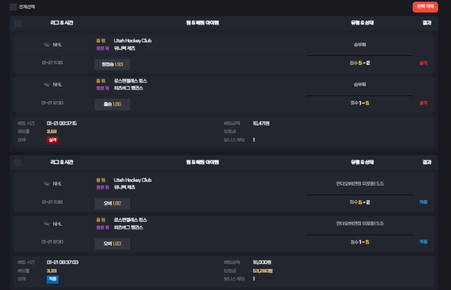Click the 홈승 1.86 odds button
451x290 pixels.
click(112, 104)
